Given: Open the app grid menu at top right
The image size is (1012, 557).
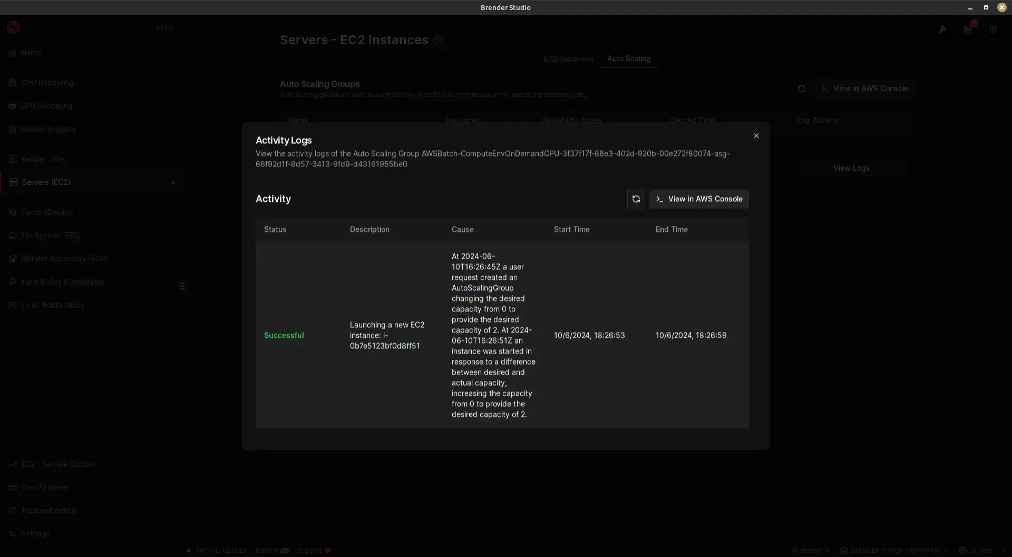Looking at the screenshot, I should (x=993, y=30).
